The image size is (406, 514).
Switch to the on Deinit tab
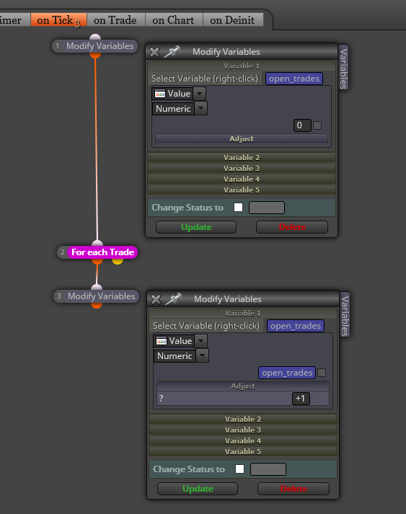pyautogui.click(x=232, y=20)
